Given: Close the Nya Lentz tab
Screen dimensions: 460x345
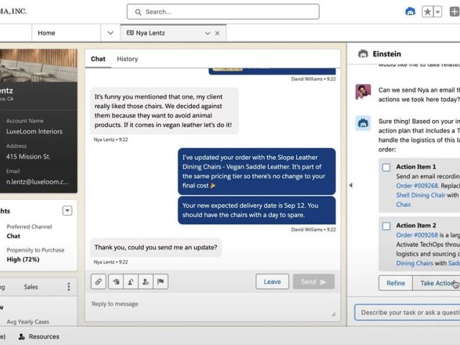Looking at the screenshot, I should (217, 33).
